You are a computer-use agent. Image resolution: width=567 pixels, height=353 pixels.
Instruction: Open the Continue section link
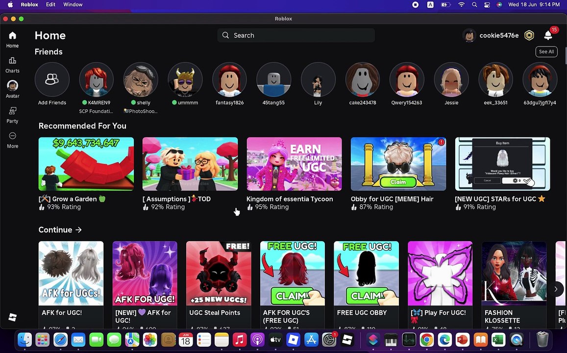coord(60,229)
